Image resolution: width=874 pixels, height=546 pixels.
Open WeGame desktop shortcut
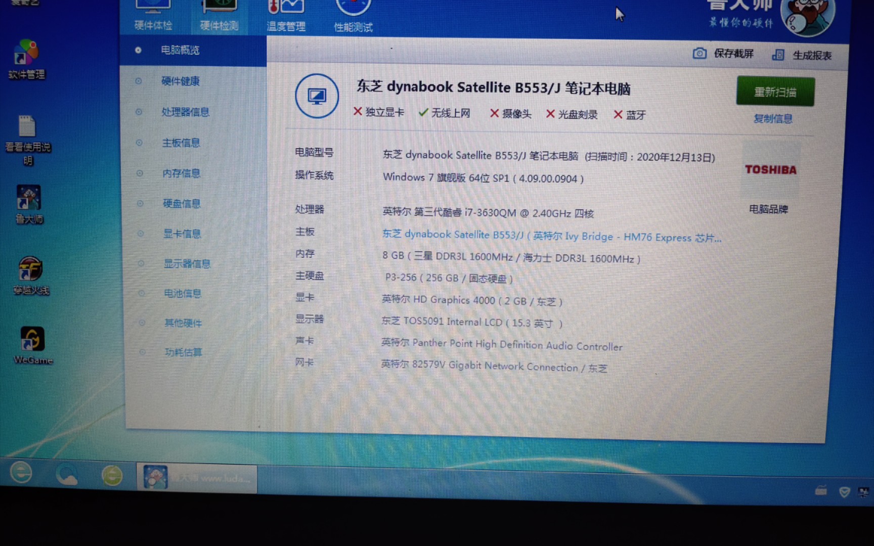(x=33, y=345)
